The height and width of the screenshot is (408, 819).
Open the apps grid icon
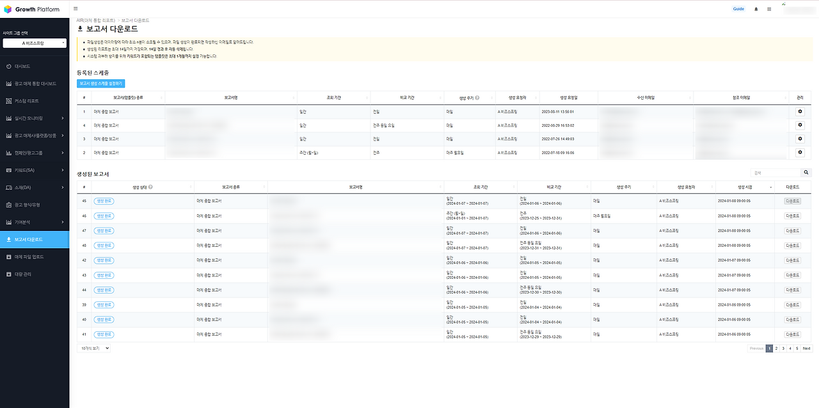(x=769, y=9)
